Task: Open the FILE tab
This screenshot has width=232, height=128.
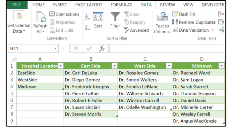Action: click(x=17, y=5)
